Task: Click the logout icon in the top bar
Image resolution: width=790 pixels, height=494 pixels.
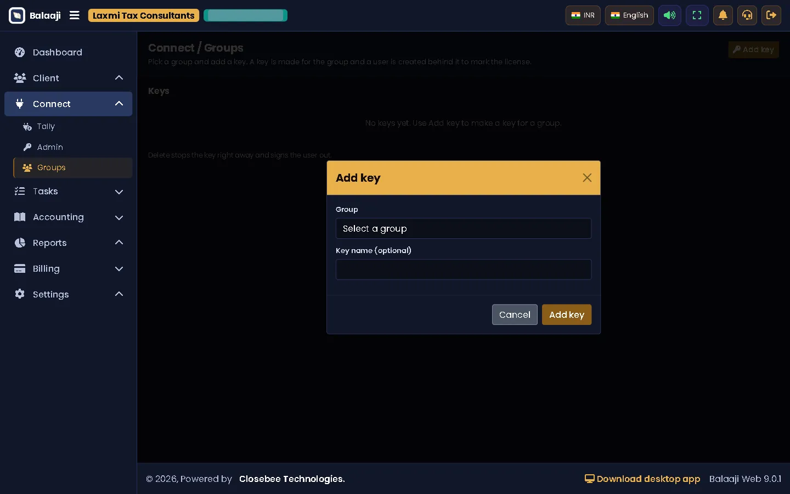Action: coord(771,15)
